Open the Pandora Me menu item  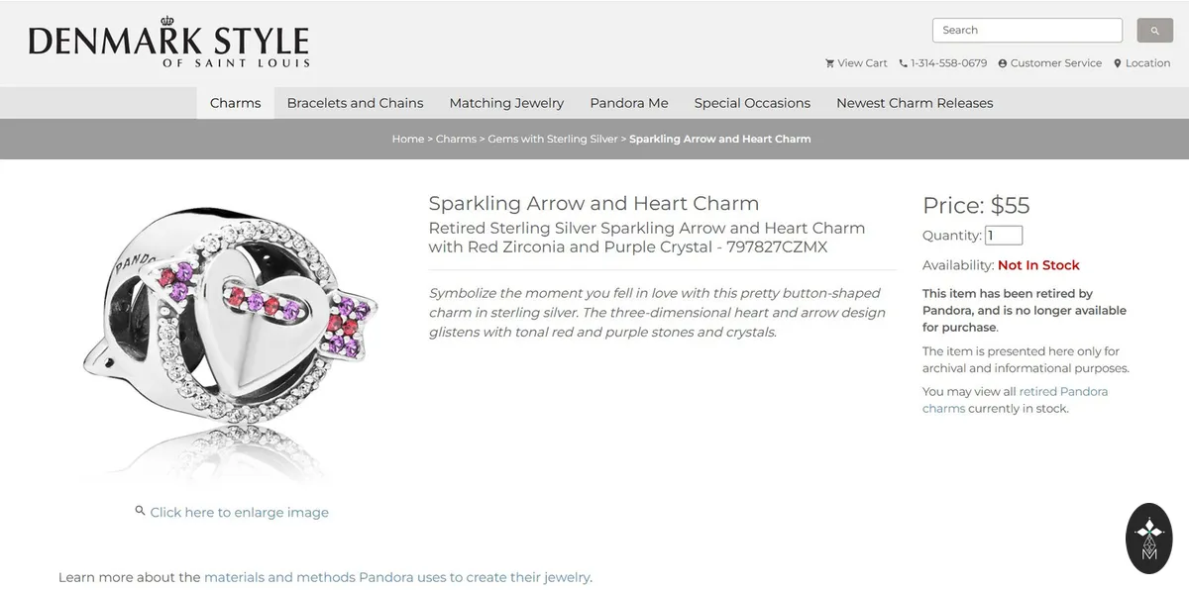pos(629,103)
